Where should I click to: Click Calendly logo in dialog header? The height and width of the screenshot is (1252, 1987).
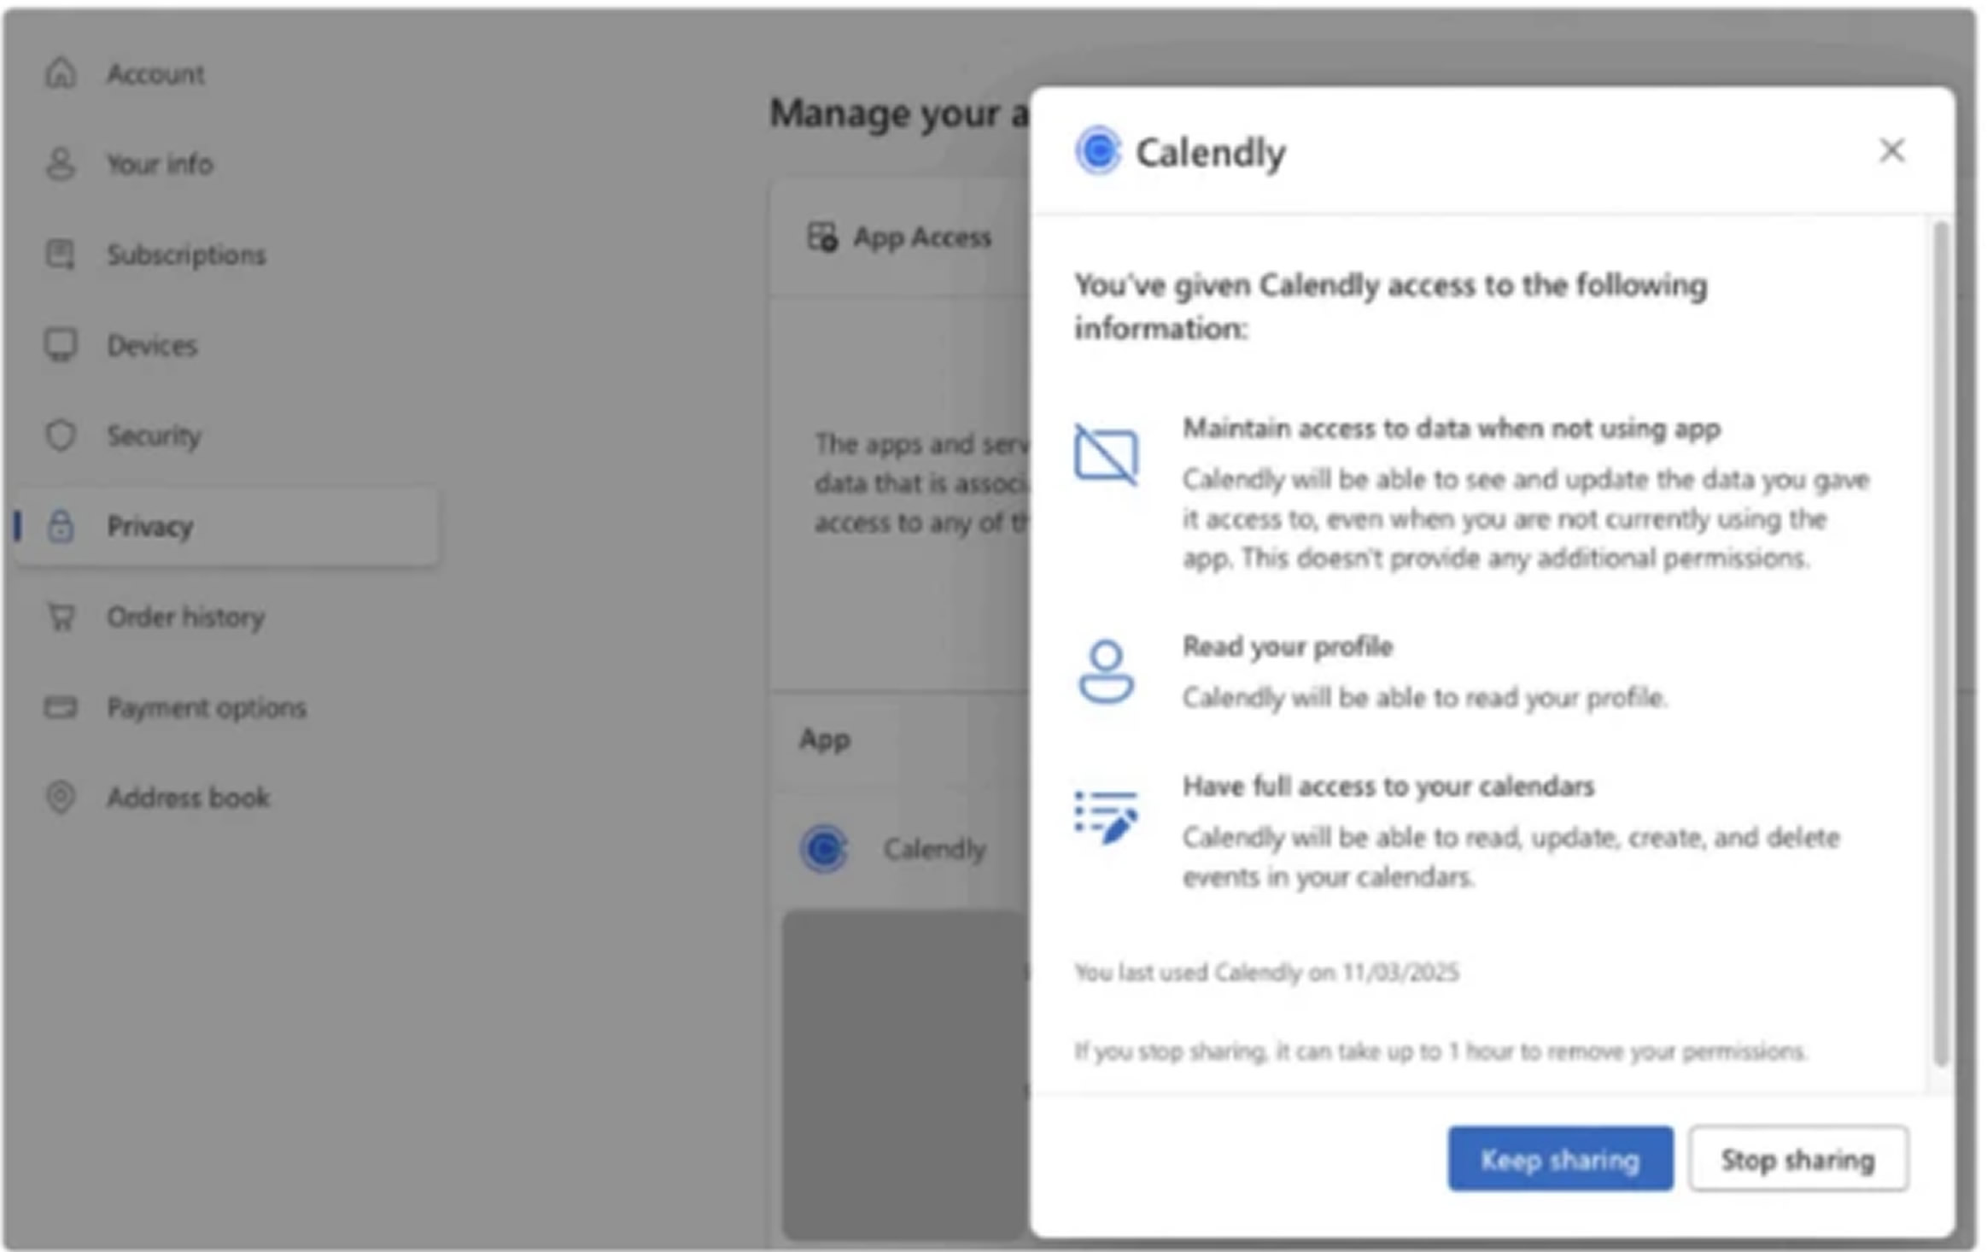(x=1097, y=151)
